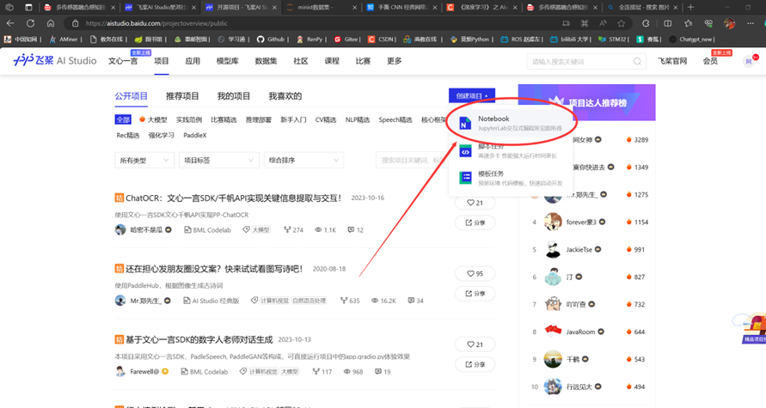Filter by the PaddleX category tag
766x408 pixels.
tap(195, 135)
